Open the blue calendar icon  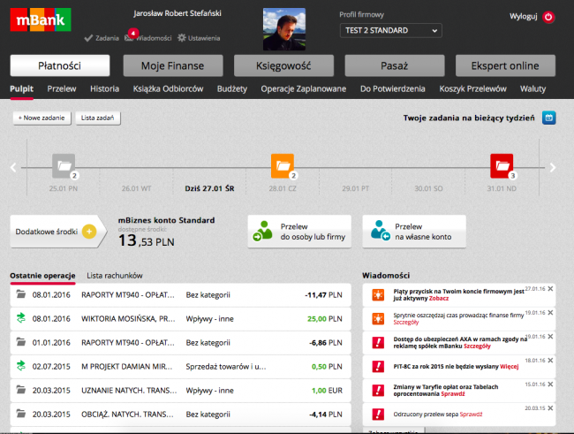pos(548,118)
